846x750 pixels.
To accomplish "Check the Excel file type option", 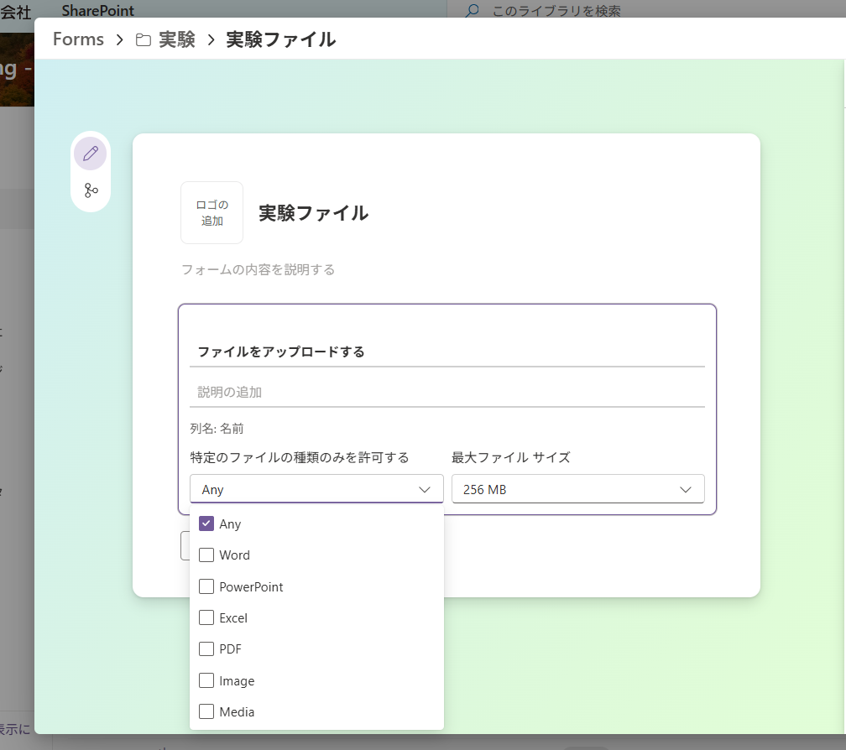I will 206,617.
